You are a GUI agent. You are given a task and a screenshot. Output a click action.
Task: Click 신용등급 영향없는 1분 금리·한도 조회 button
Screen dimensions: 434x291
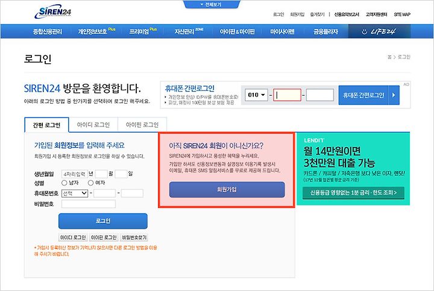[x=353, y=193]
